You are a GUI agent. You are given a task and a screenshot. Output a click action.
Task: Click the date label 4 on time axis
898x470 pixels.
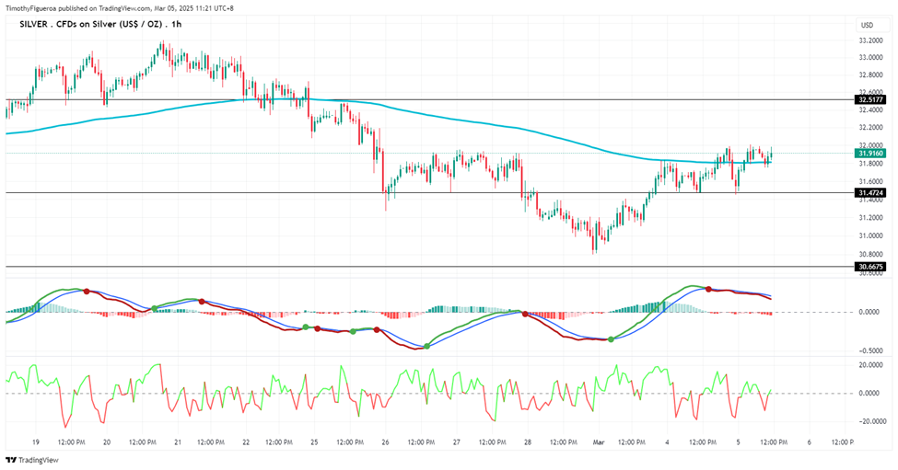click(667, 442)
